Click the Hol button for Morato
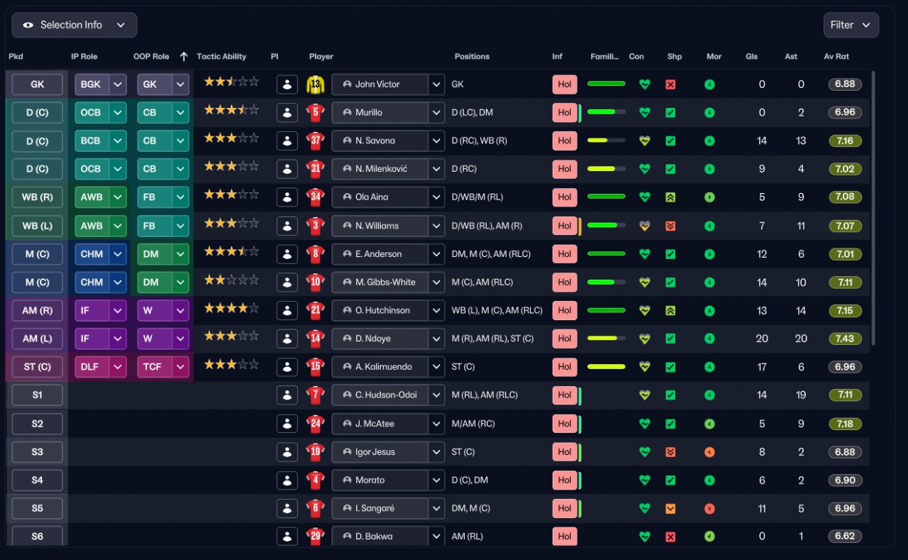 565,481
